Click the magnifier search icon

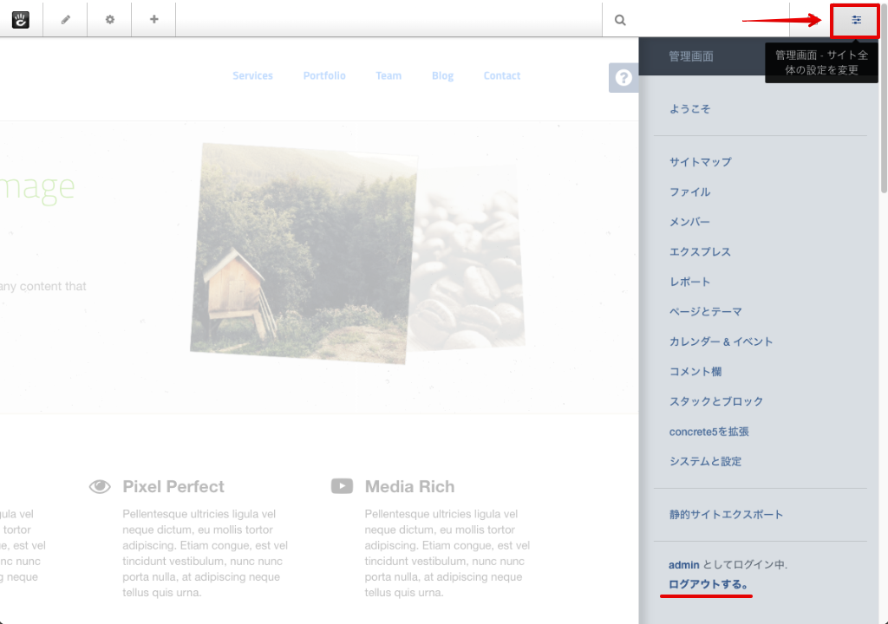coord(620,20)
